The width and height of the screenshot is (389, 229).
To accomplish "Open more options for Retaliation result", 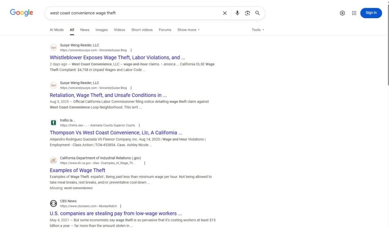I will point(131,88).
